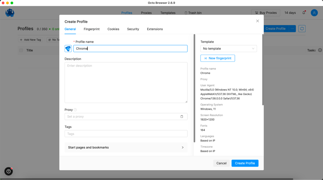This screenshot has height=180, width=323.
Task: Open the Extensions tab
Action: pyautogui.click(x=155, y=29)
